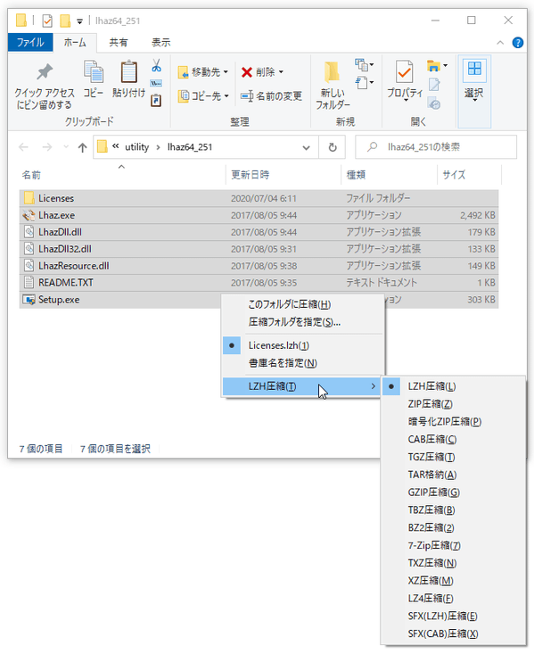Click the Open with dropdown folder icon

(x=437, y=66)
